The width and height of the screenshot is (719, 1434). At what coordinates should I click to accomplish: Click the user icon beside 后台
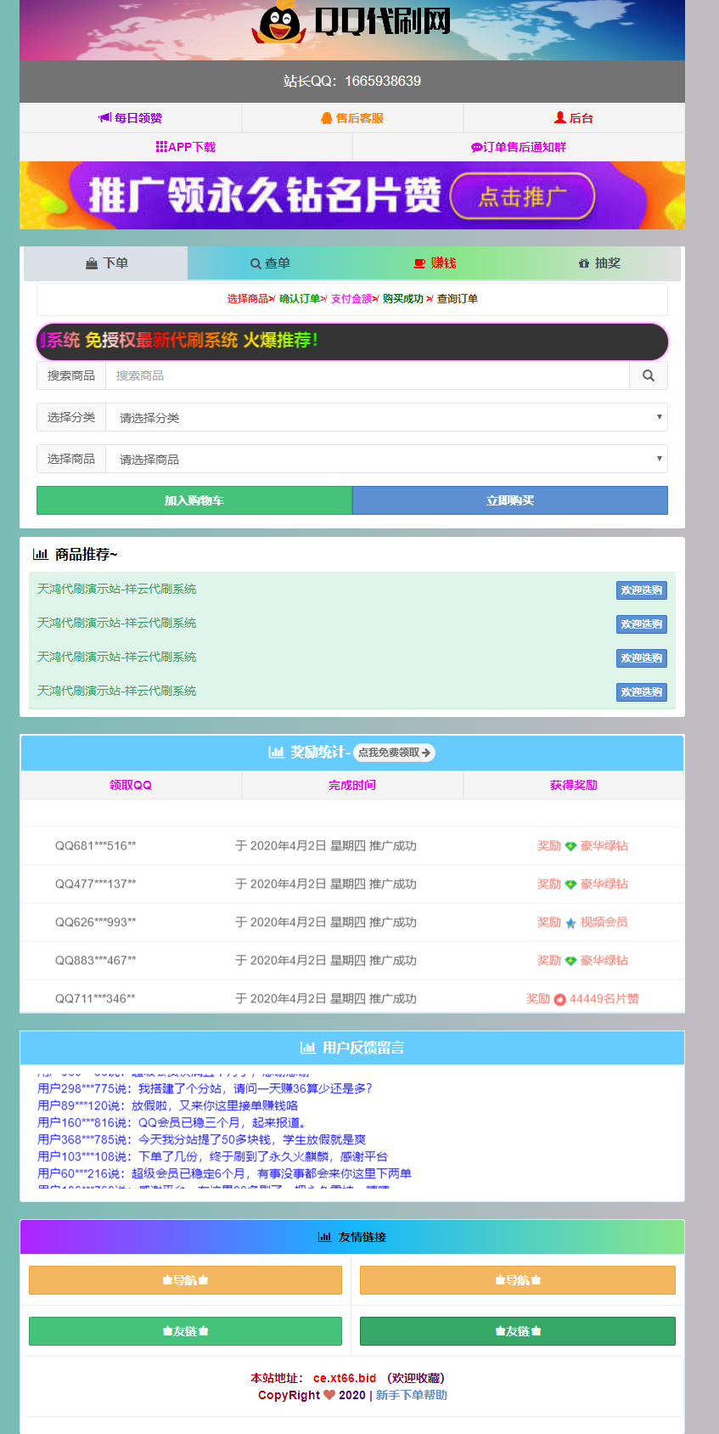[559, 118]
